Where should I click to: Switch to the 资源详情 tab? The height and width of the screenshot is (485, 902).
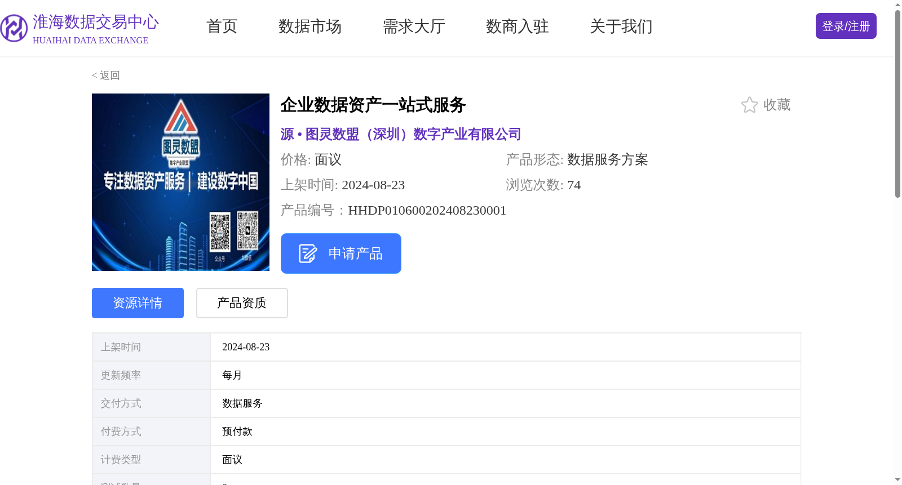(138, 303)
